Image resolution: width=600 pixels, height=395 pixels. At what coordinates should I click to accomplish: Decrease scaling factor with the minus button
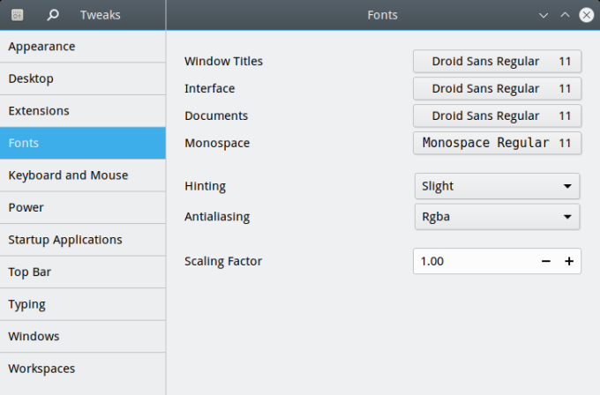point(546,261)
